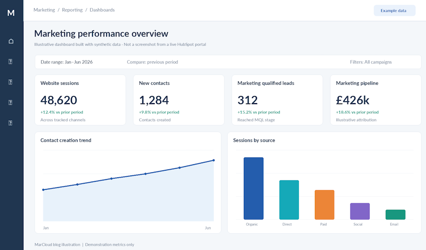Image resolution: width=426 pixels, height=250 pixels.
Task: Open the Filters: All campaigns selector
Action: (371, 62)
